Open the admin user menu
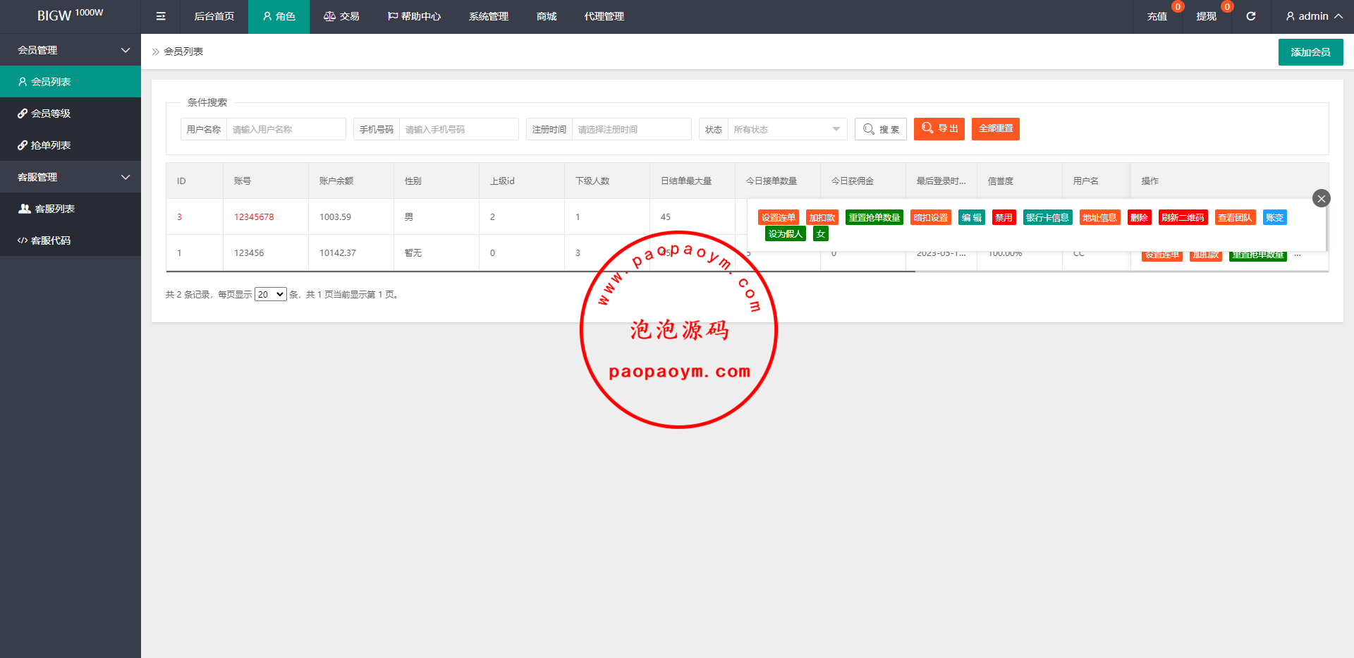Viewport: 1354px width, 658px height. click(1313, 16)
